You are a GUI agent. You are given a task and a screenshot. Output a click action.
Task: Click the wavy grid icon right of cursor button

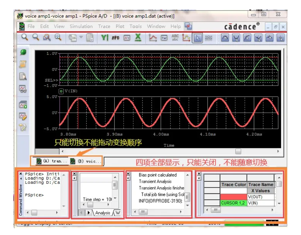[208, 38]
